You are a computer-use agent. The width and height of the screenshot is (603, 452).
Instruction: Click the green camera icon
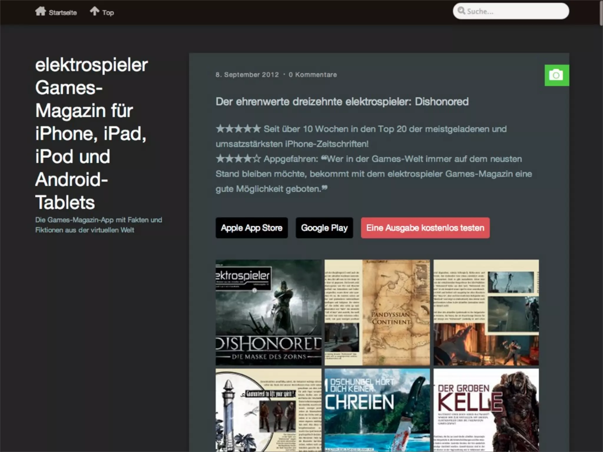pos(556,75)
